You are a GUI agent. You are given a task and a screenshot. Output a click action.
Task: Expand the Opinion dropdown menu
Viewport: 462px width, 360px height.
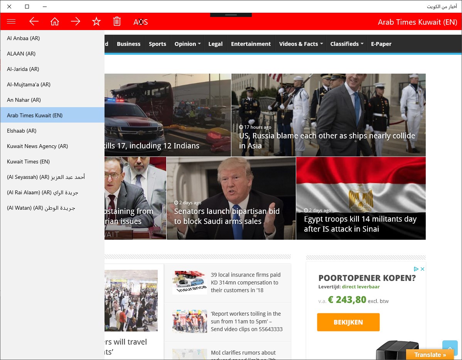187,44
